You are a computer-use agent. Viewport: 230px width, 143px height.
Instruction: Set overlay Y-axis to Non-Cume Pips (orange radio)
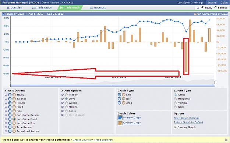14,123
